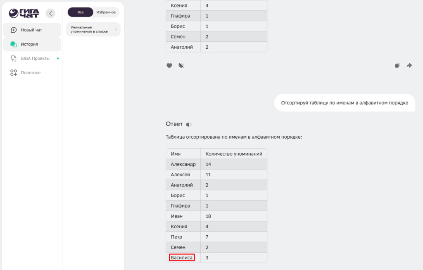Select the Все filter
This screenshot has height=270, width=423.
(80, 12)
